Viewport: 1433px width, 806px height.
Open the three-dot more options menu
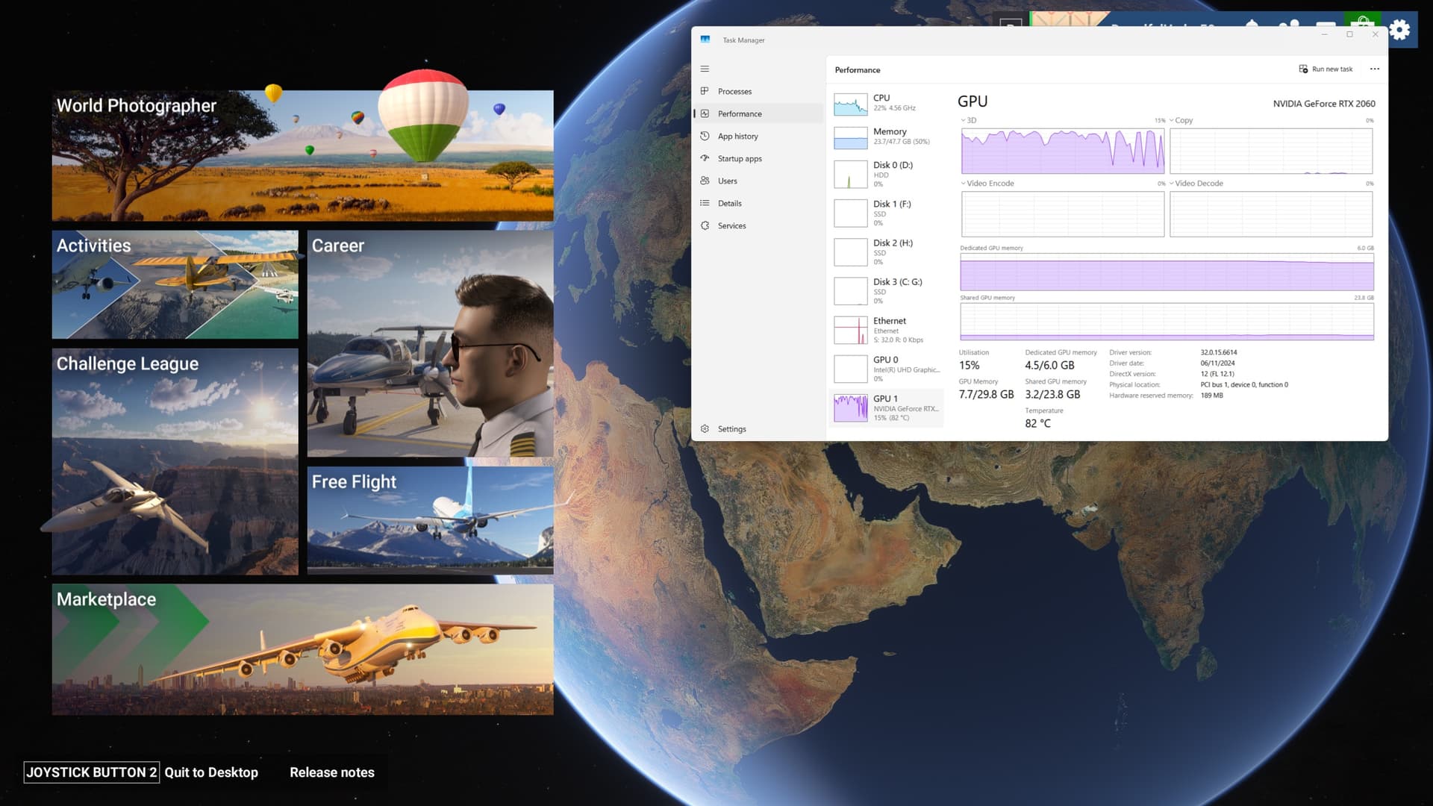pyautogui.click(x=1374, y=69)
